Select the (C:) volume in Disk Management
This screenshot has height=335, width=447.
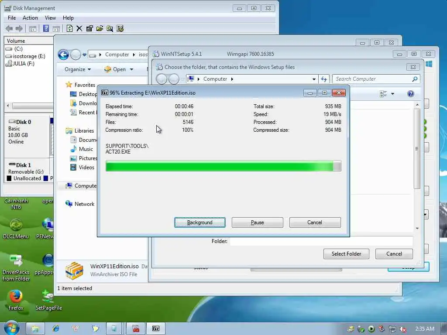pos(18,49)
